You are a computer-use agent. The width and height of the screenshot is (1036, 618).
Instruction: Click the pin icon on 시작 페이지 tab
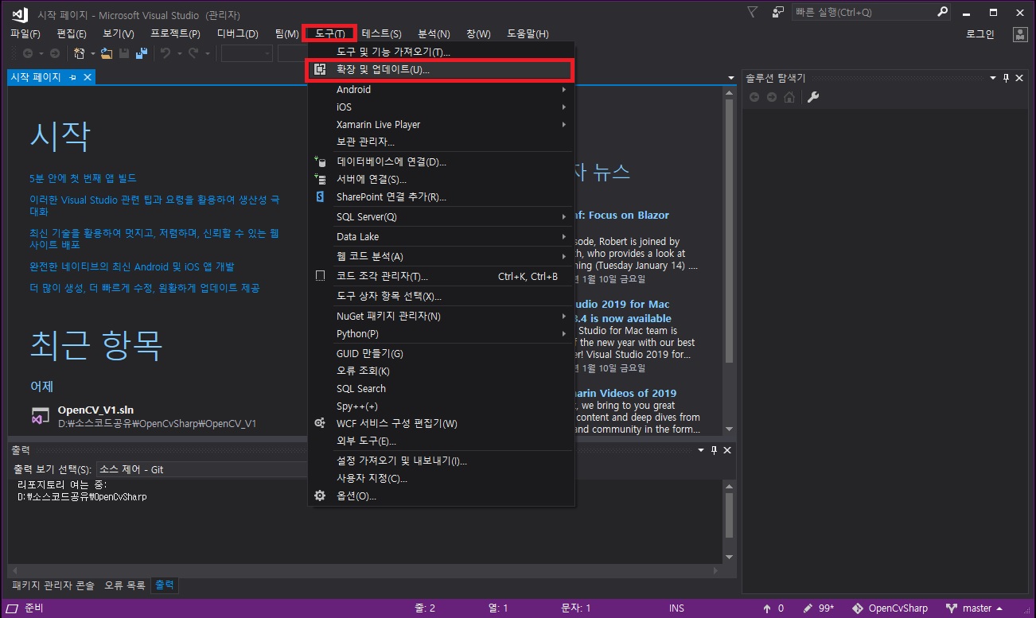pos(72,77)
